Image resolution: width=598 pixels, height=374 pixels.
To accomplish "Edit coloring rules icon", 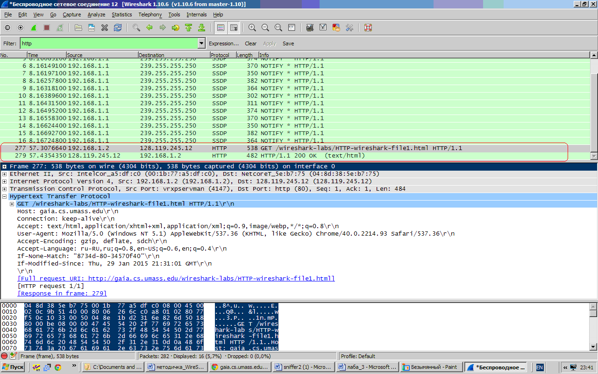I will coord(336,28).
